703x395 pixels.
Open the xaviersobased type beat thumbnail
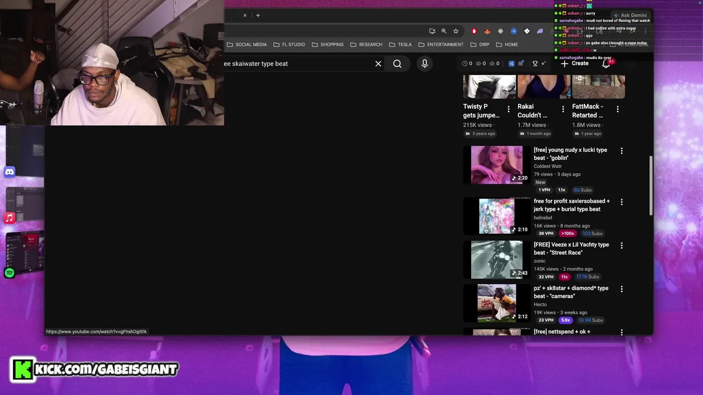coord(497,216)
